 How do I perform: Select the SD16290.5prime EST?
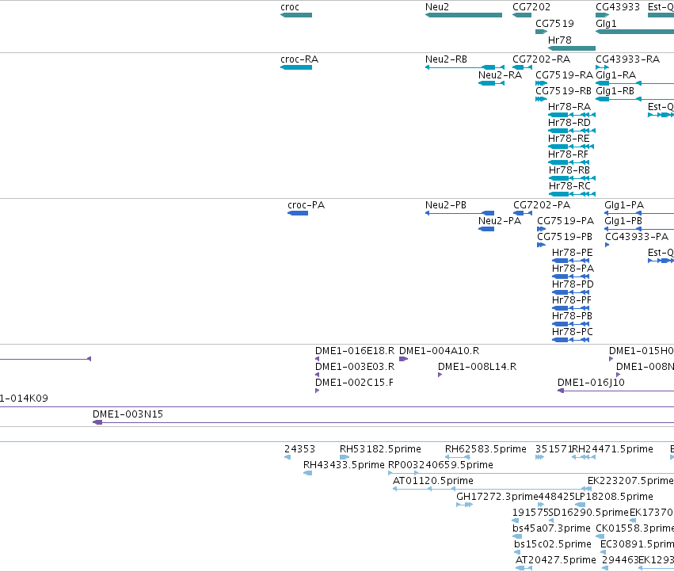click(x=551, y=521)
